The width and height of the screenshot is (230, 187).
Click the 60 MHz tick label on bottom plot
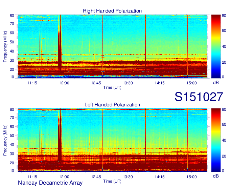coord(12,126)
